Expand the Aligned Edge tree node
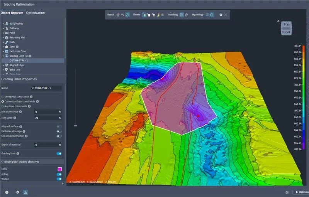 point(3,65)
